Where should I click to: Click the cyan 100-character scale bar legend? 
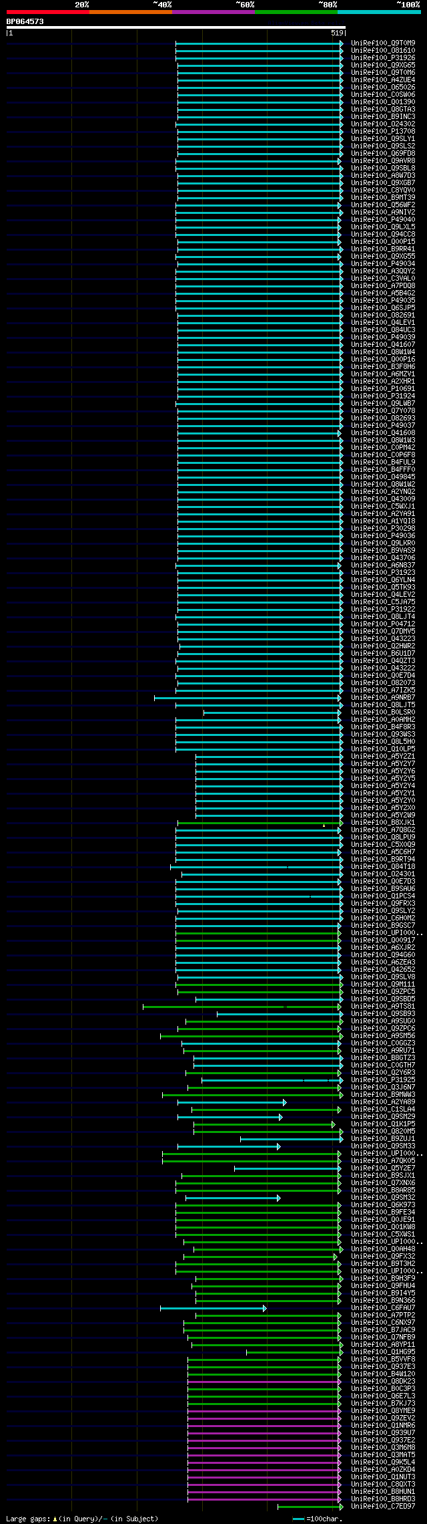(x=299, y=1519)
